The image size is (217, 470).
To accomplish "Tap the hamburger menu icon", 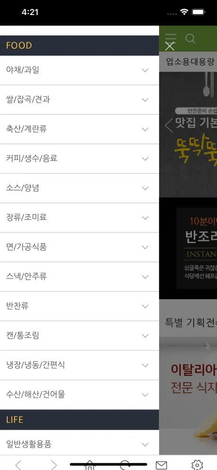I will point(171,38).
